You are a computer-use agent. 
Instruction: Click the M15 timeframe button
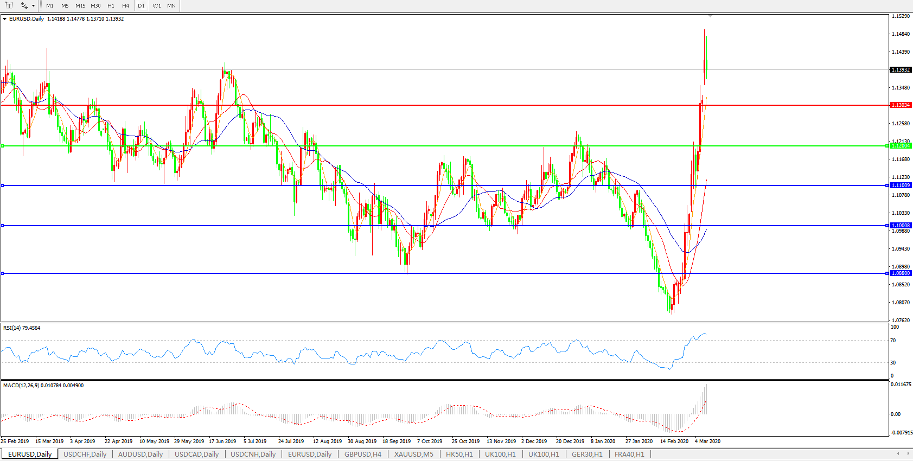80,5
